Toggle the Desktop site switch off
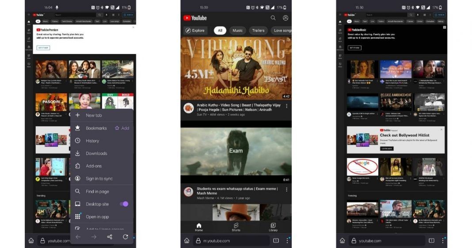This screenshot has width=472, height=248. tap(124, 204)
